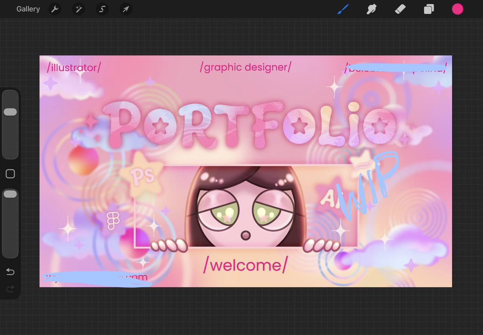
Task: Select the Smudge tool
Action: point(371,9)
